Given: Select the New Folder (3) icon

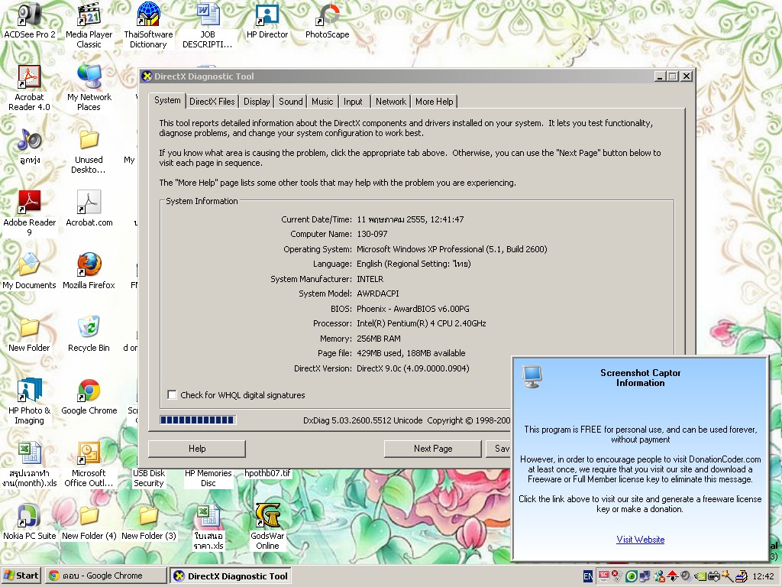Looking at the screenshot, I should click(x=148, y=523).
